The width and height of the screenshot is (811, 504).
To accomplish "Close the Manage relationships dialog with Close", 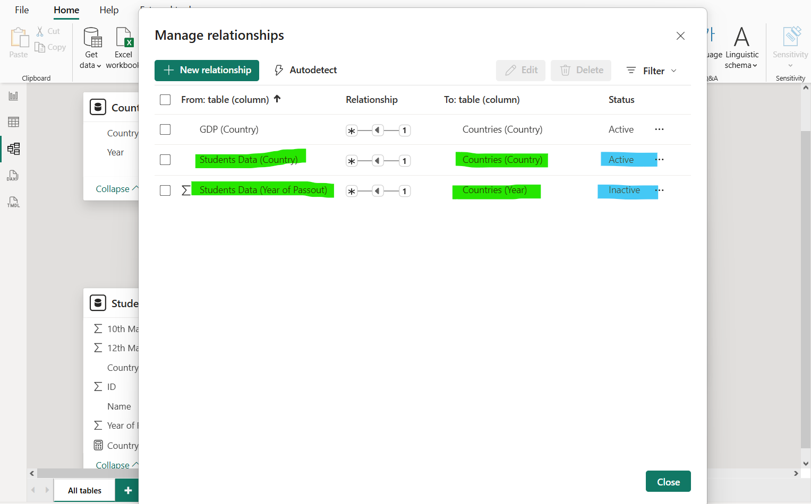I will click(x=668, y=481).
